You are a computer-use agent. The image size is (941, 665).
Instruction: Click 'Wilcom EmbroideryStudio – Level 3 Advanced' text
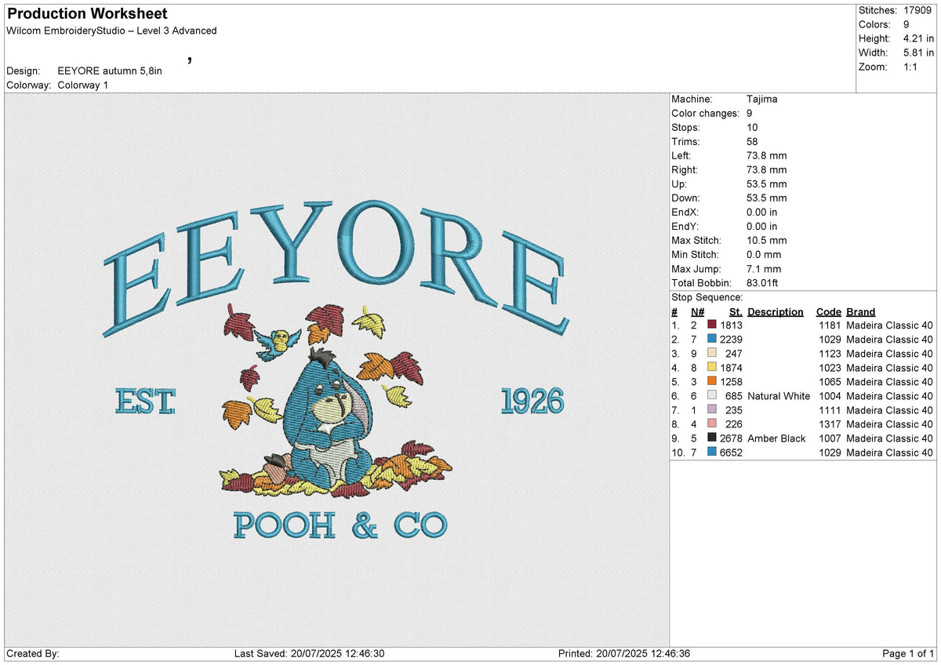[x=111, y=31]
